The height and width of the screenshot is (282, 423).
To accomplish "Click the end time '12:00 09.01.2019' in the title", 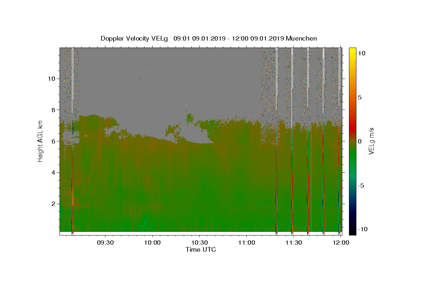I will click(258, 38).
